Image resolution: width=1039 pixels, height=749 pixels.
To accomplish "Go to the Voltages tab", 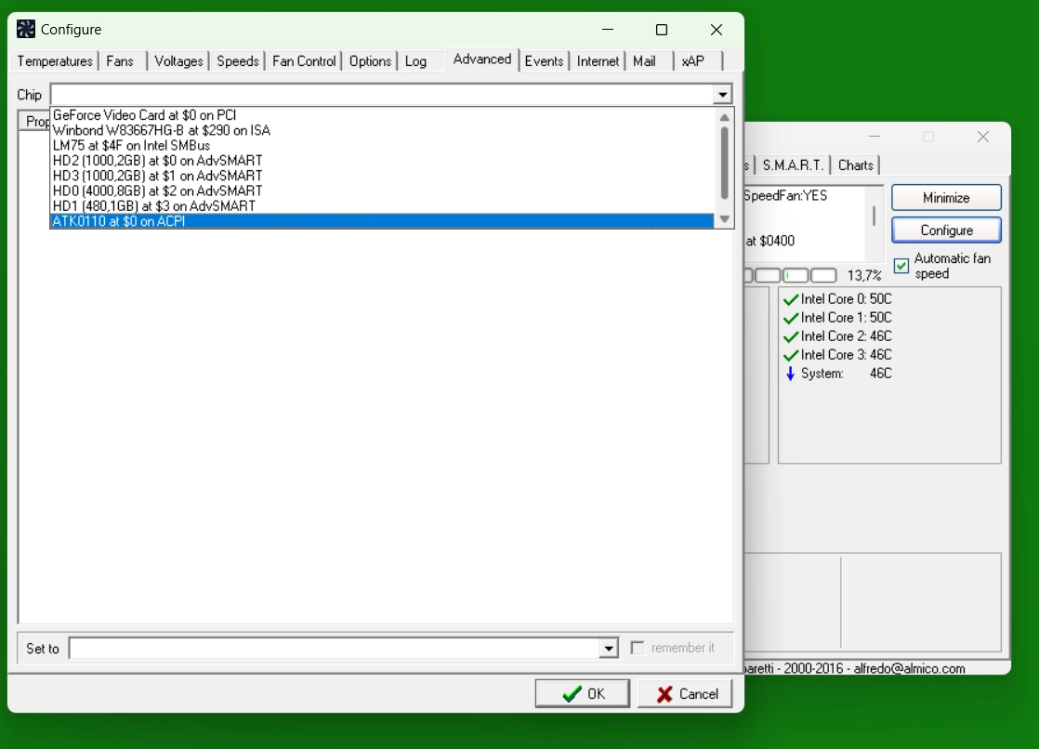I will point(178,61).
